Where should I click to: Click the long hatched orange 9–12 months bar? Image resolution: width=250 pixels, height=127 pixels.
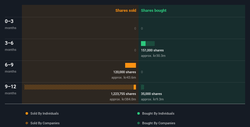click(x=79, y=87)
